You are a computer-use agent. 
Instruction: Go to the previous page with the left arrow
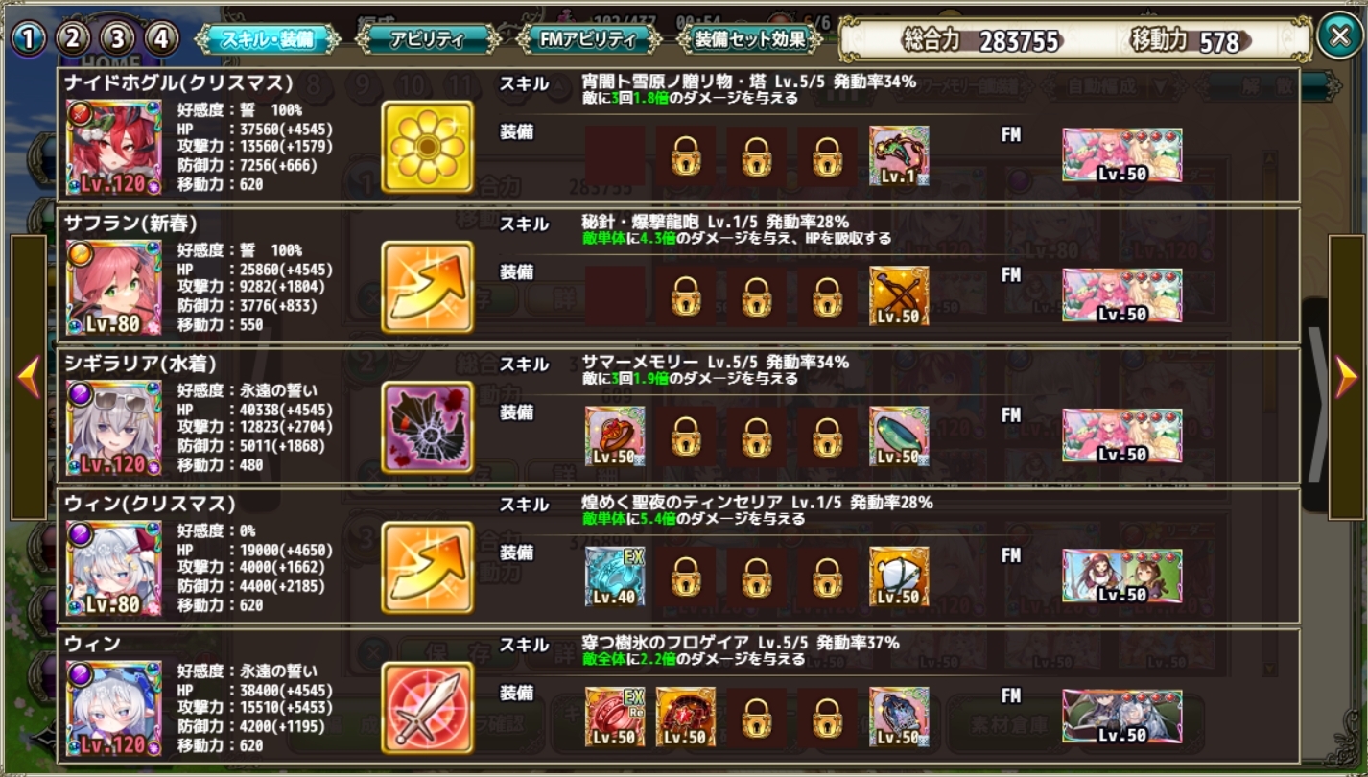pos(29,377)
